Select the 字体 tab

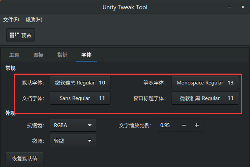86,55
